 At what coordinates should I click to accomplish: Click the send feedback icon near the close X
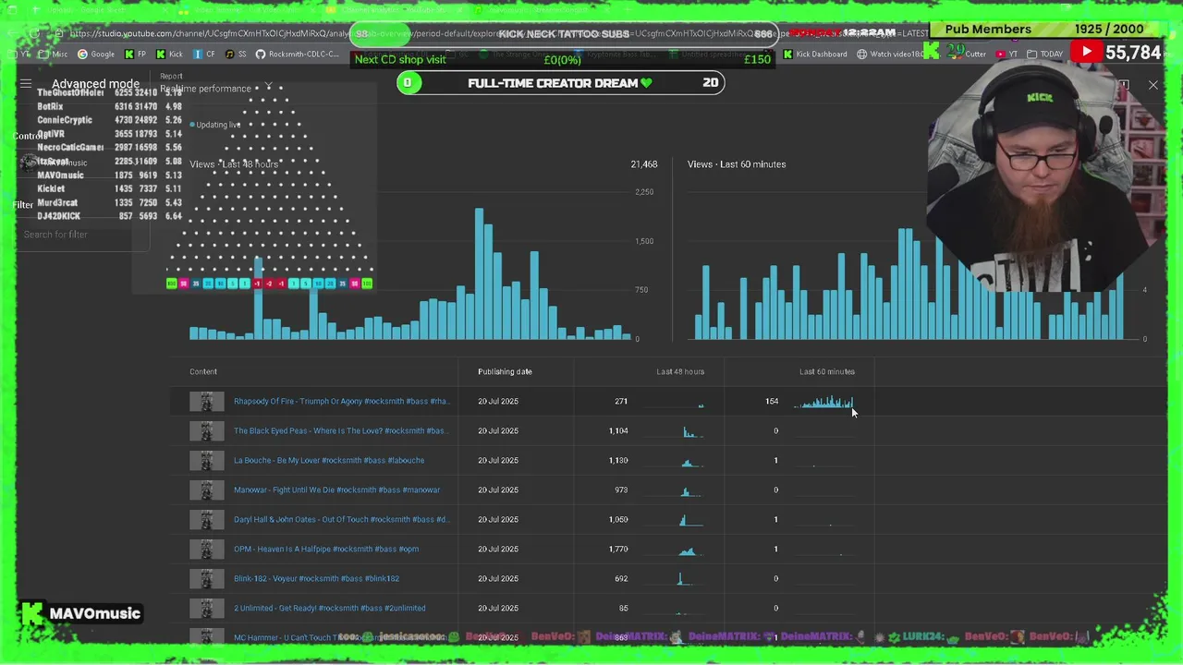click(1124, 85)
